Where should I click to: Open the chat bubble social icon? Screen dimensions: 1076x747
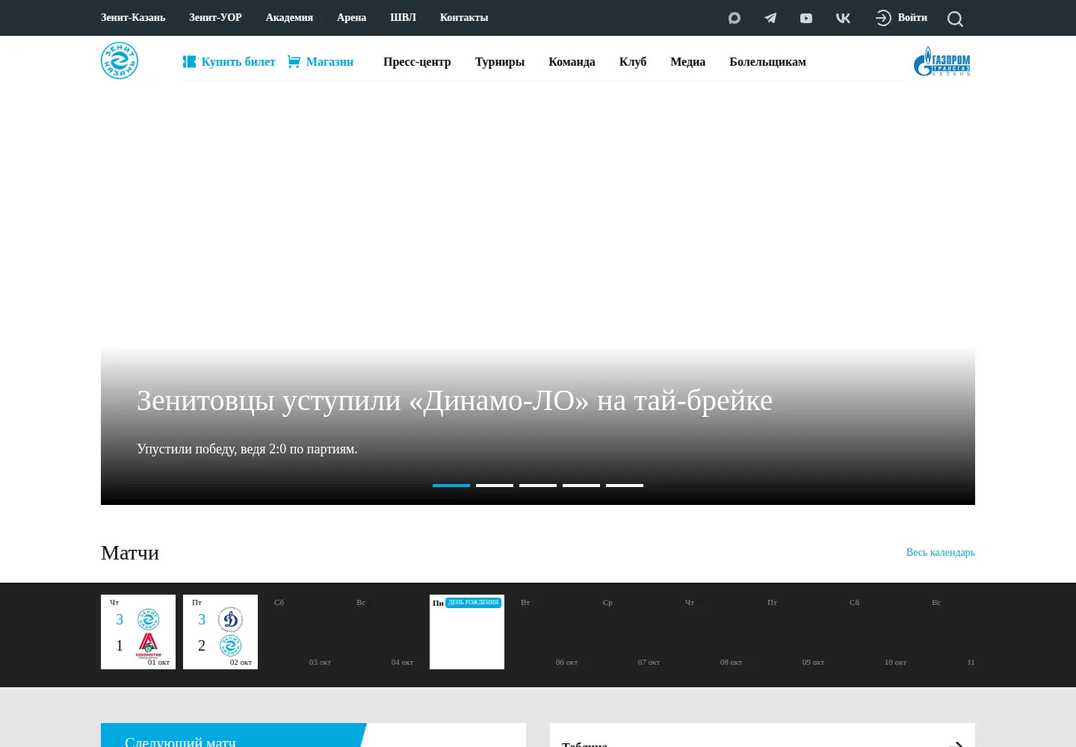pos(735,18)
